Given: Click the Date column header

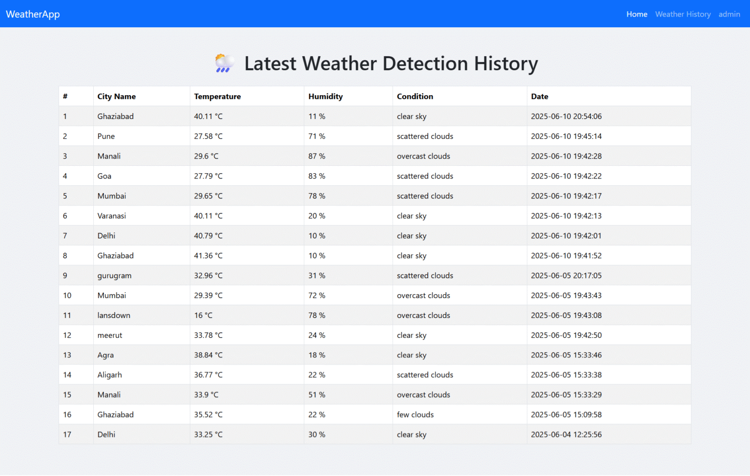Looking at the screenshot, I should point(540,97).
